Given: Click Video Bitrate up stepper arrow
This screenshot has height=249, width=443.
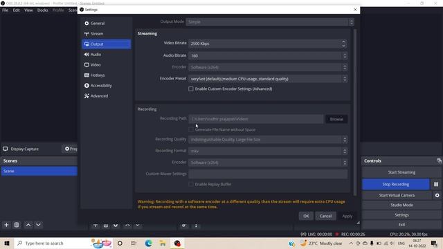Looking at the screenshot, I should [x=343, y=41].
